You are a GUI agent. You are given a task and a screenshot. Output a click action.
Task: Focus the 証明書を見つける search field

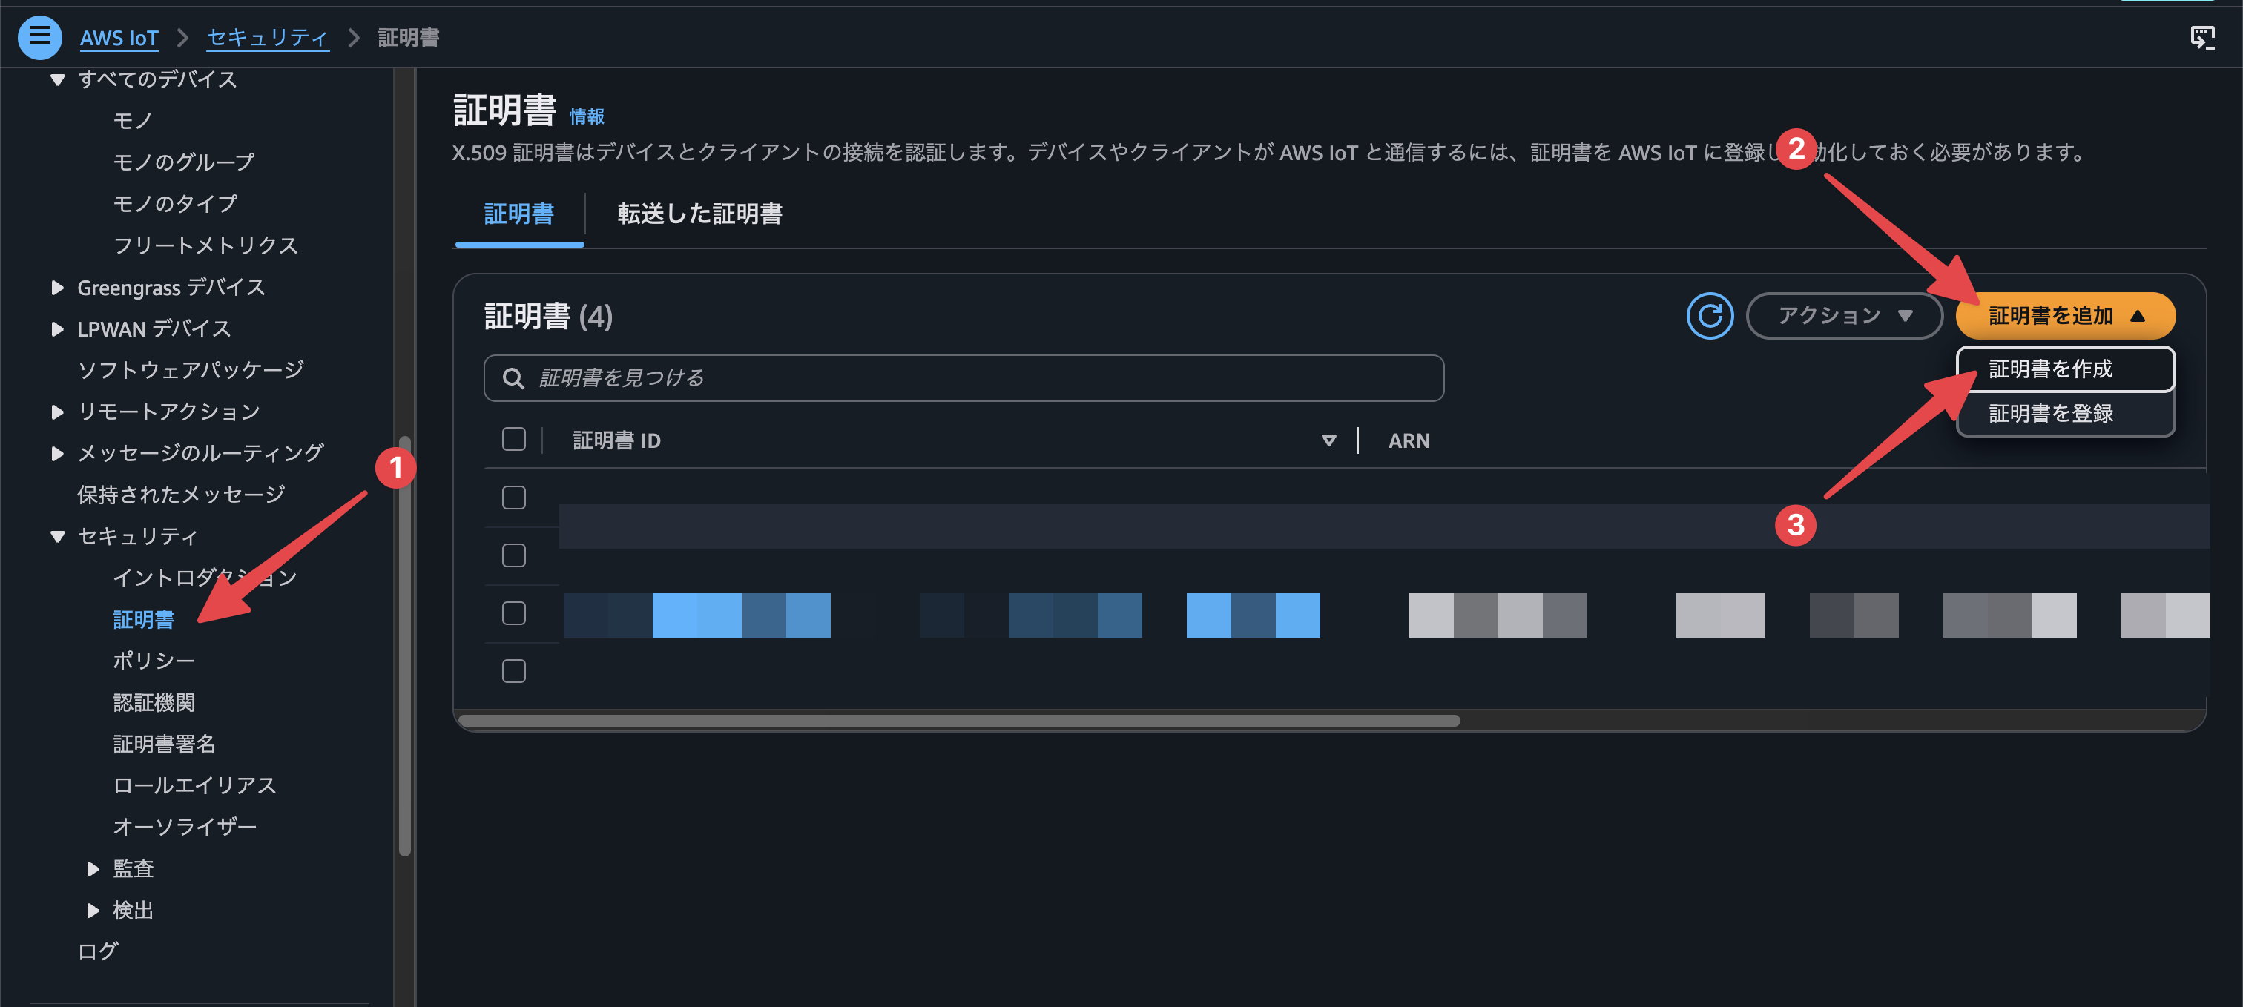pyautogui.click(x=964, y=377)
